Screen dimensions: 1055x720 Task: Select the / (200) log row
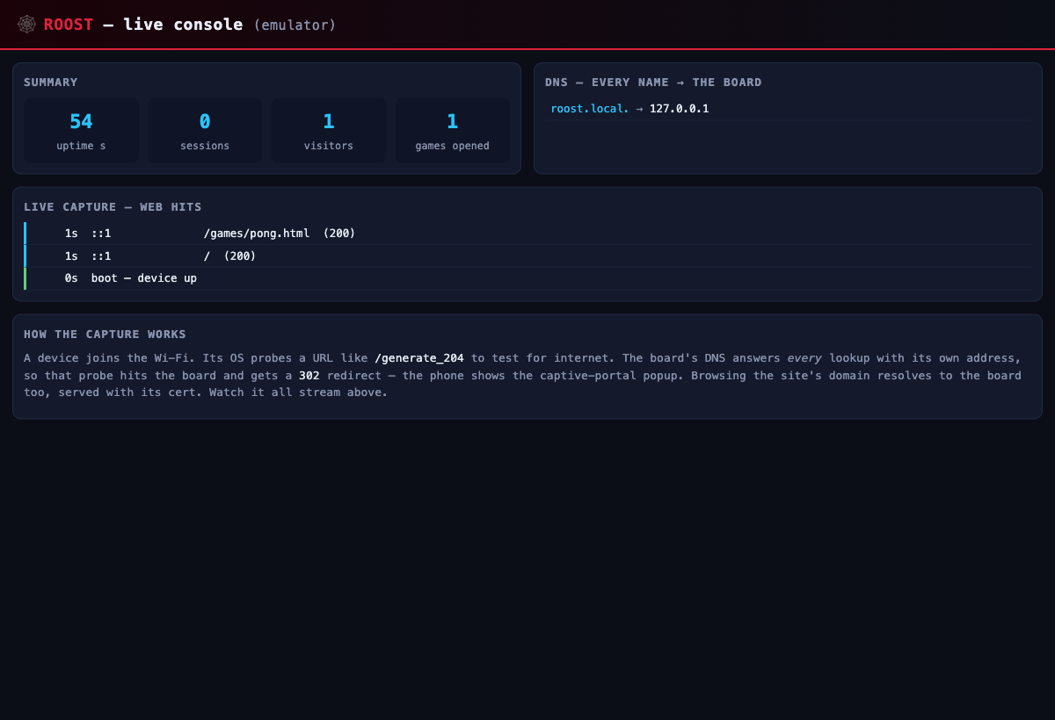pos(527,256)
